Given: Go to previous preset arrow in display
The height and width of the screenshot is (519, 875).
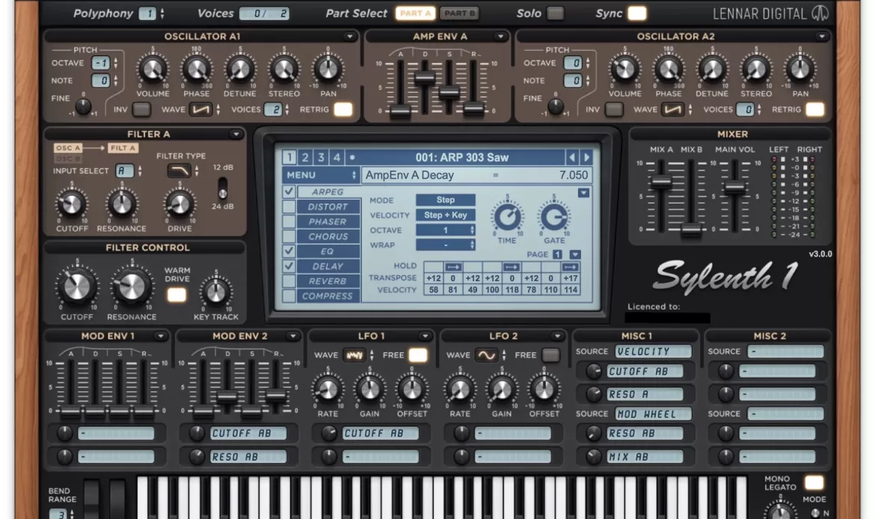Looking at the screenshot, I should [571, 157].
